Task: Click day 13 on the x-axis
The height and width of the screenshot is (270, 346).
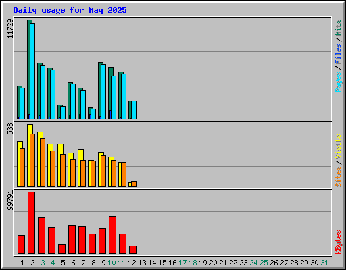Action: pyautogui.click(x=142, y=263)
